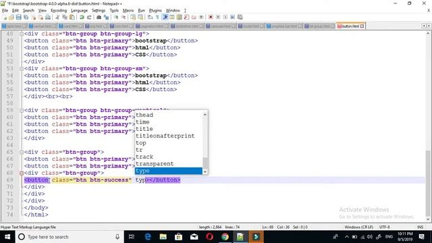Close the button.html tab with its X
Image resolution: width=432 pixels, height=243 pixels.
pos(362,26)
